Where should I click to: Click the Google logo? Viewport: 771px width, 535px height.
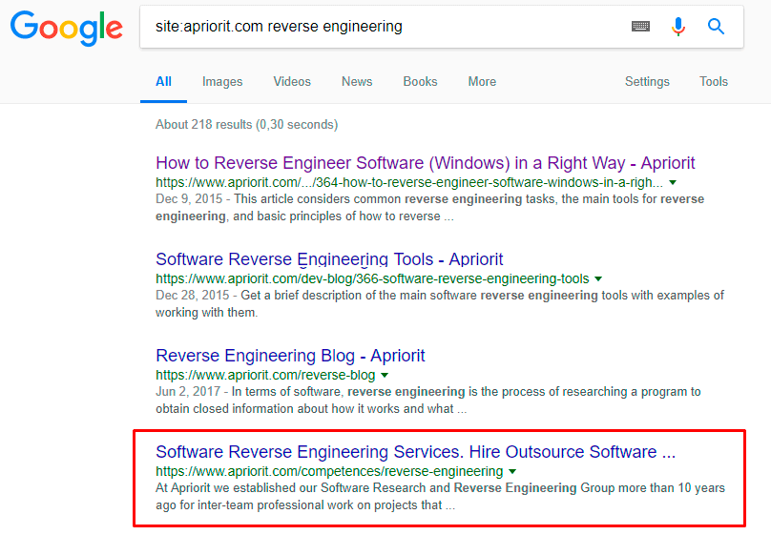coord(67,28)
